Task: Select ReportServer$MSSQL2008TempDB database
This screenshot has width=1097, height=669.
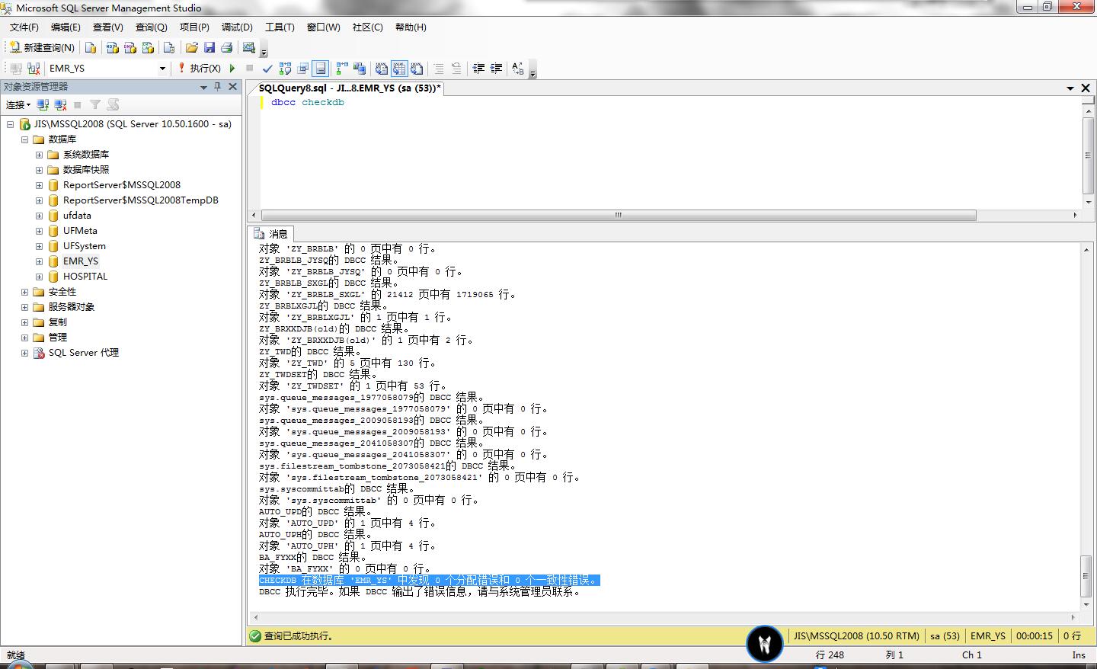Action: [x=140, y=200]
